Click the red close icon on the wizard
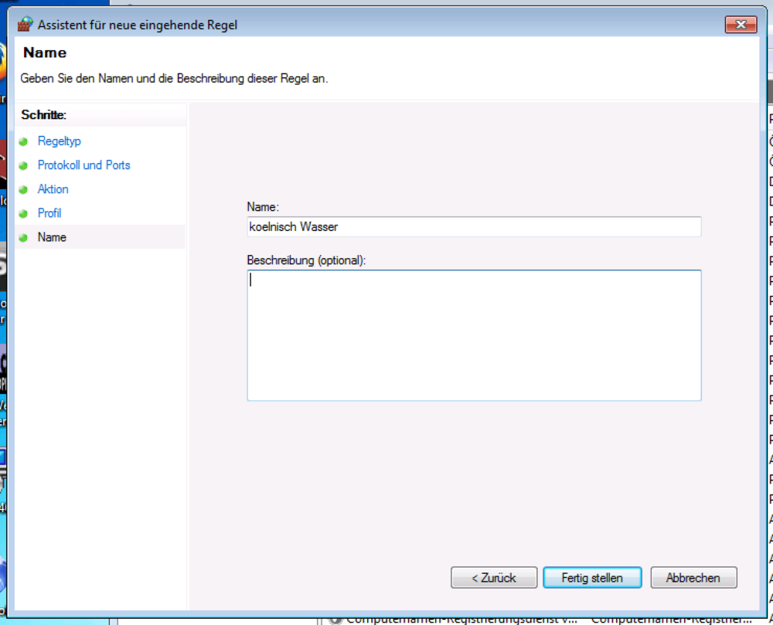The height and width of the screenshot is (625, 773). point(741,24)
